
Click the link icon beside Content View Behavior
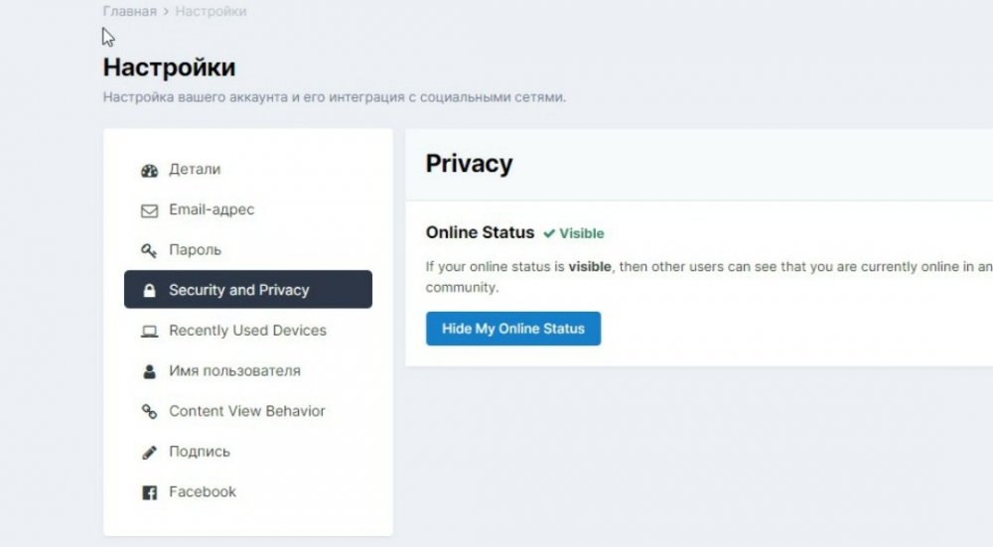(150, 411)
